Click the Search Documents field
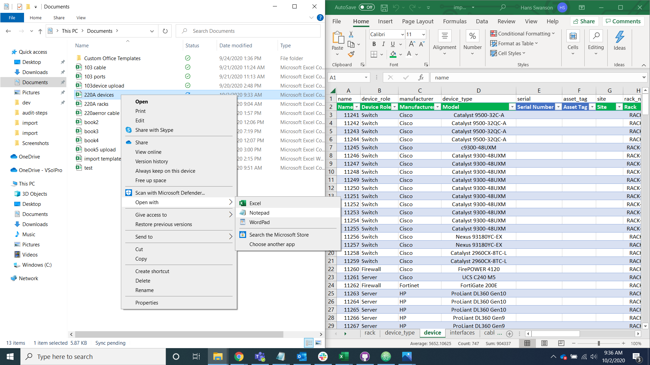This screenshot has width=650, height=365. [x=248, y=31]
